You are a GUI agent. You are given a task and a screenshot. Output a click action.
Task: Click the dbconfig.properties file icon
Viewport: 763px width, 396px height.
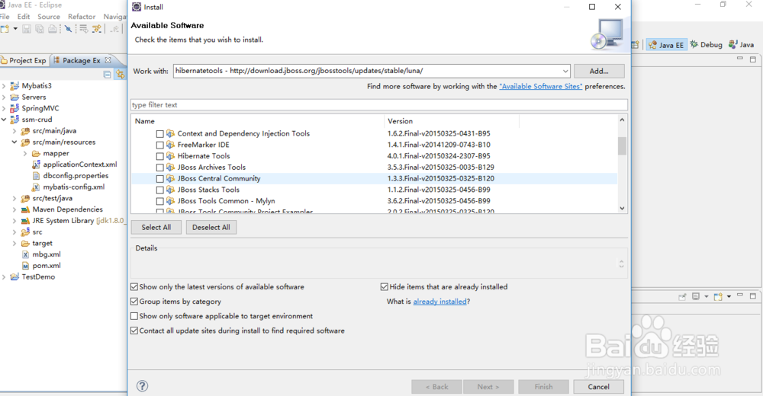point(36,176)
